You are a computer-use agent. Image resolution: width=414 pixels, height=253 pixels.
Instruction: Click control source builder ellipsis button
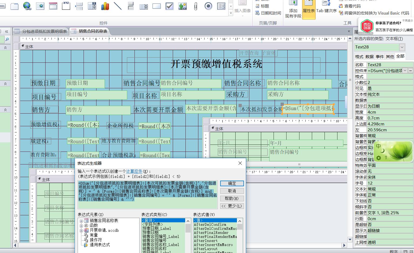tap(410, 71)
